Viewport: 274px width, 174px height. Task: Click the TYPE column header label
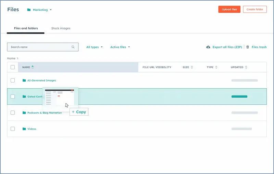pos(210,67)
